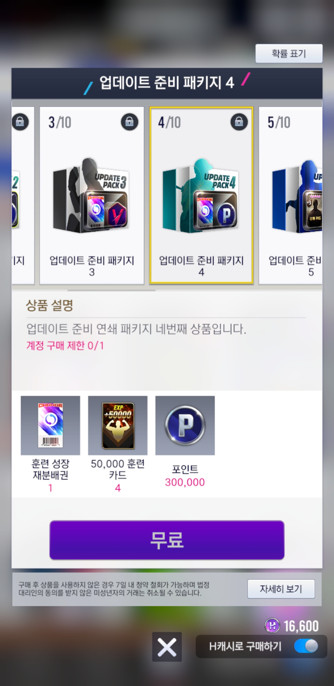Image resolution: width=334 pixels, height=686 pixels.
Task: Click the horizontal package list scrollbar
Action: click(111, 290)
